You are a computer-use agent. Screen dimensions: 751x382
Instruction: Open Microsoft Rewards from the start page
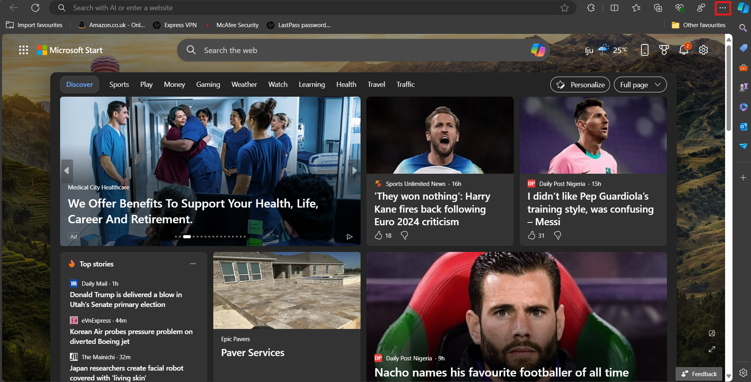(664, 50)
